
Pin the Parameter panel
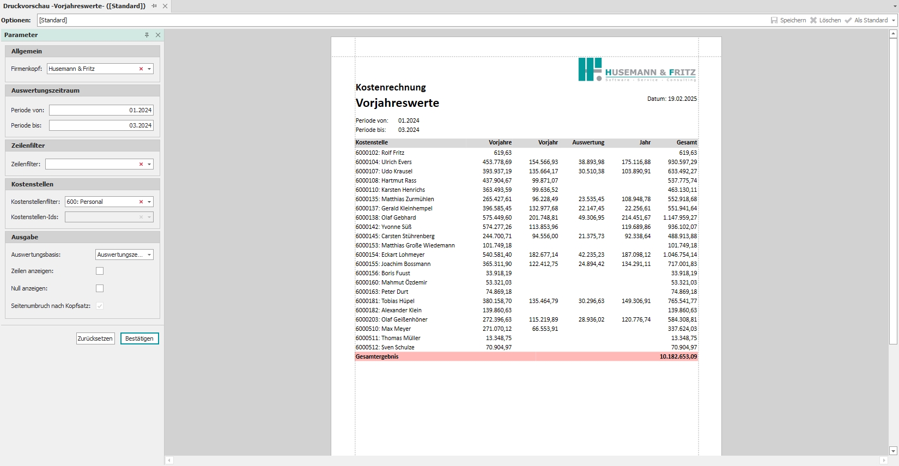[147, 35]
